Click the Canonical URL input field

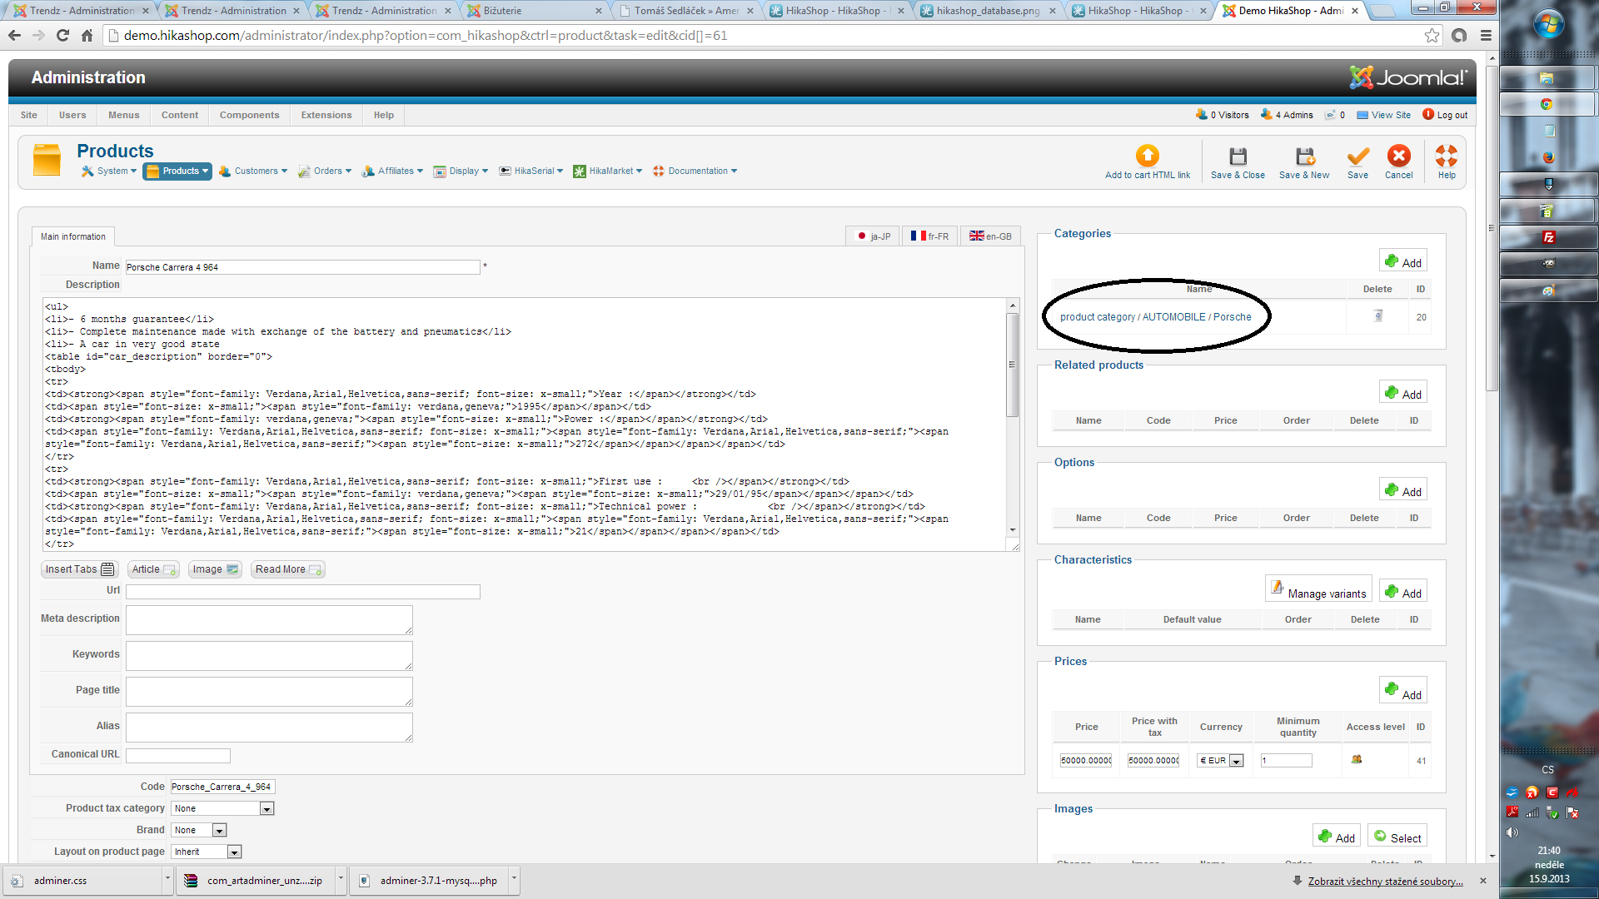[177, 756]
